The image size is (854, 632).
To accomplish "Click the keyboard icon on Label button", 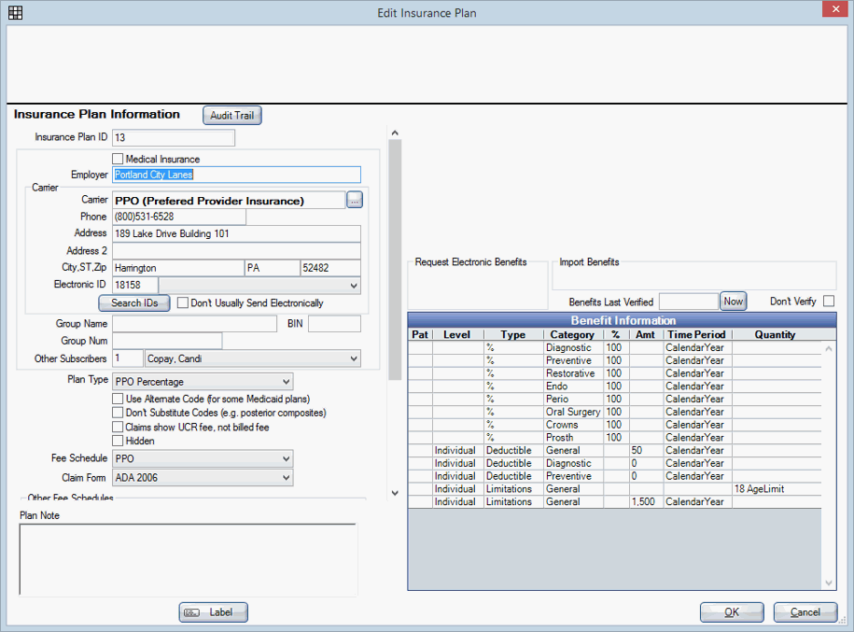I will [191, 612].
